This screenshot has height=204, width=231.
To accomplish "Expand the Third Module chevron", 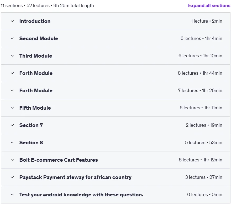I will [x=12, y=56].
